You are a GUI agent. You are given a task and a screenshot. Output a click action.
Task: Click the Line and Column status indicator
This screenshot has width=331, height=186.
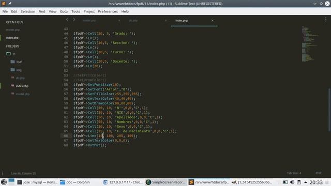pos(23,174)
